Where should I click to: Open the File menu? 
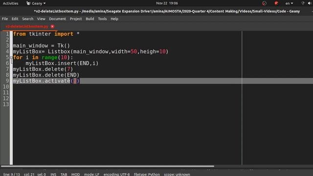tap(5, 19)
